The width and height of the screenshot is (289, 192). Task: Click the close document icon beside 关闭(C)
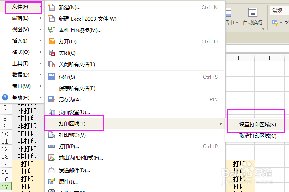(x=51, y=53)
